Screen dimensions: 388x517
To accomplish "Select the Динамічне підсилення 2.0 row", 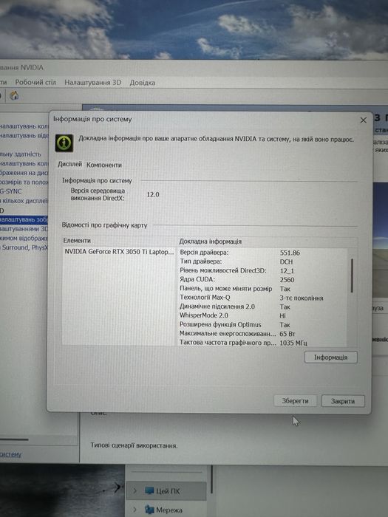I will pos(262,307).
